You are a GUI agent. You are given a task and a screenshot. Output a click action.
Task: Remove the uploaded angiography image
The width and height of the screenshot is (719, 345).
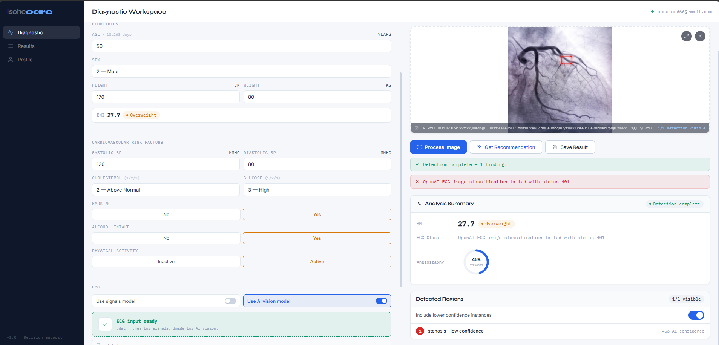[x=700, y=36]
